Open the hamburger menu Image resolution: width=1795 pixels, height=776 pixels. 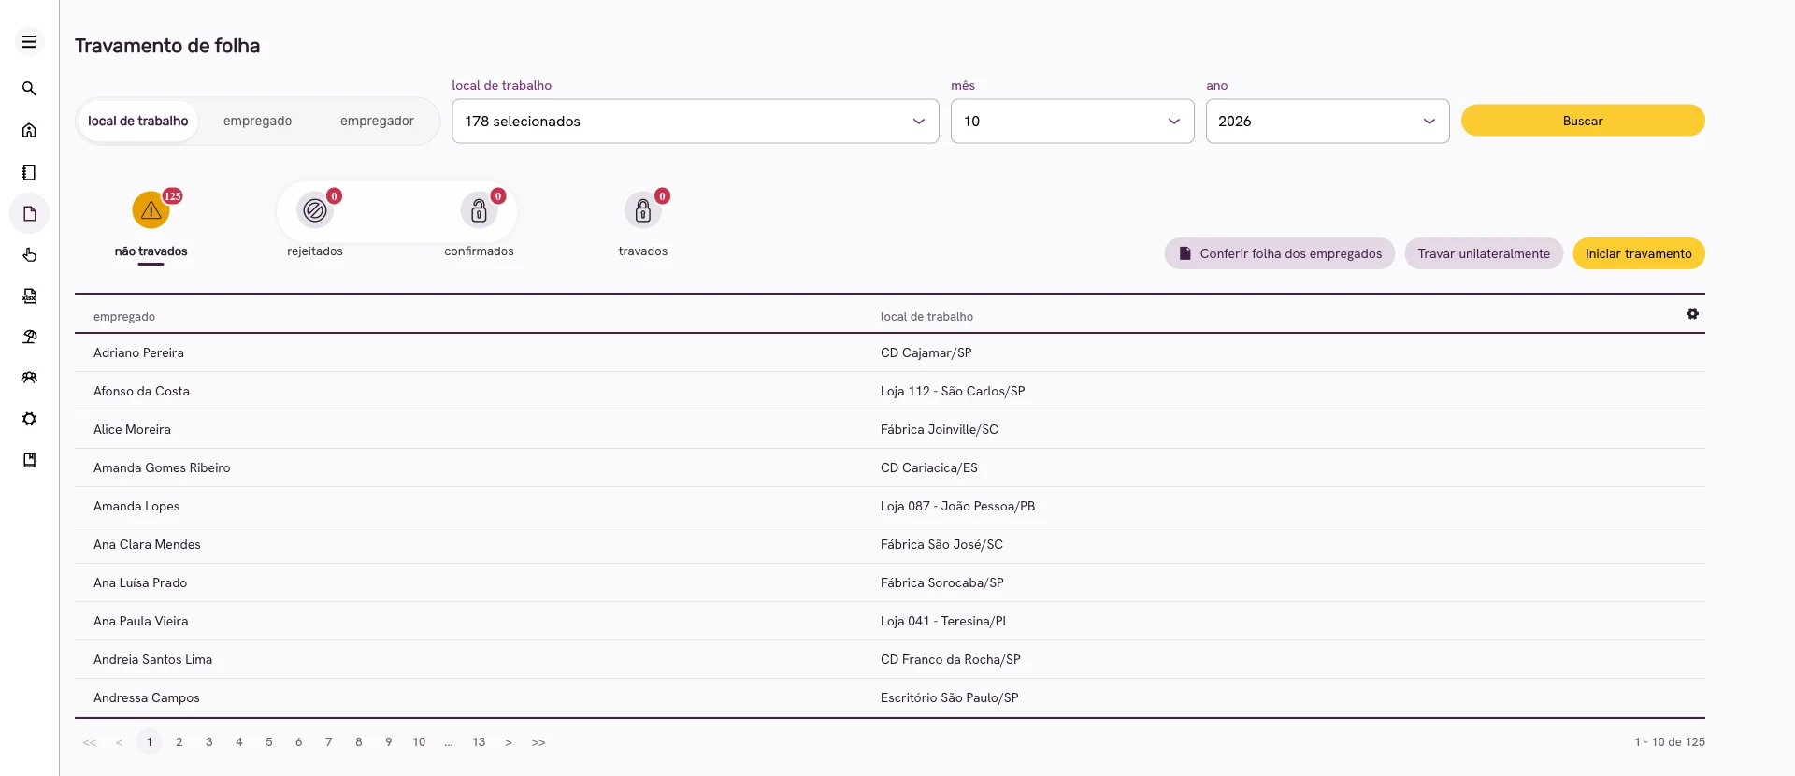29,42
